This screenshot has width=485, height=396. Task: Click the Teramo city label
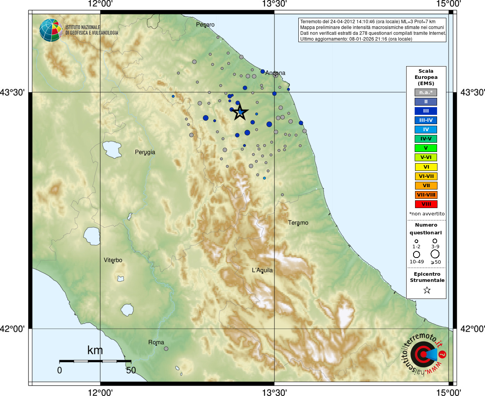pos(298,223)
